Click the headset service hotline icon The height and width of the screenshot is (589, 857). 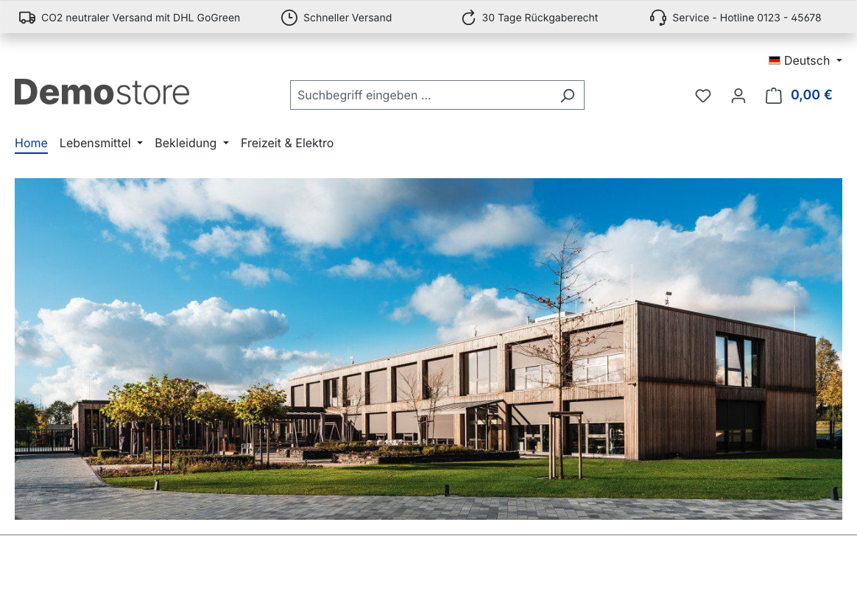(x=658, y=18)
